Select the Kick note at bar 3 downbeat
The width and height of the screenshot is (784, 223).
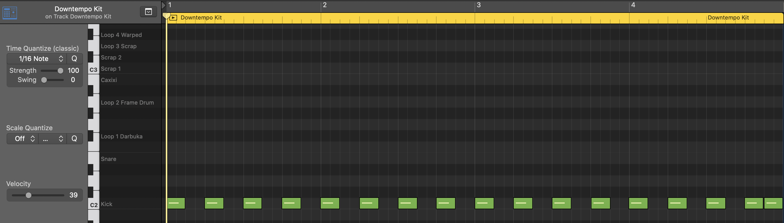[x=484, y=203]
